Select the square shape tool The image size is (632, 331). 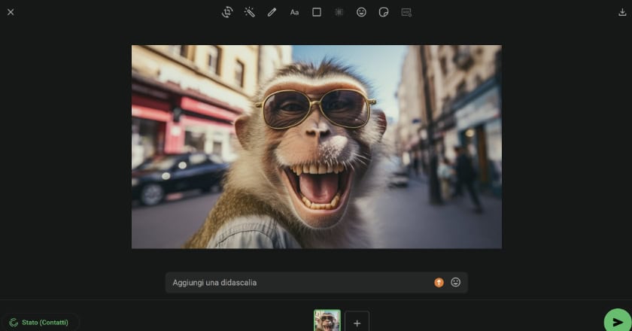click(317, 12)
